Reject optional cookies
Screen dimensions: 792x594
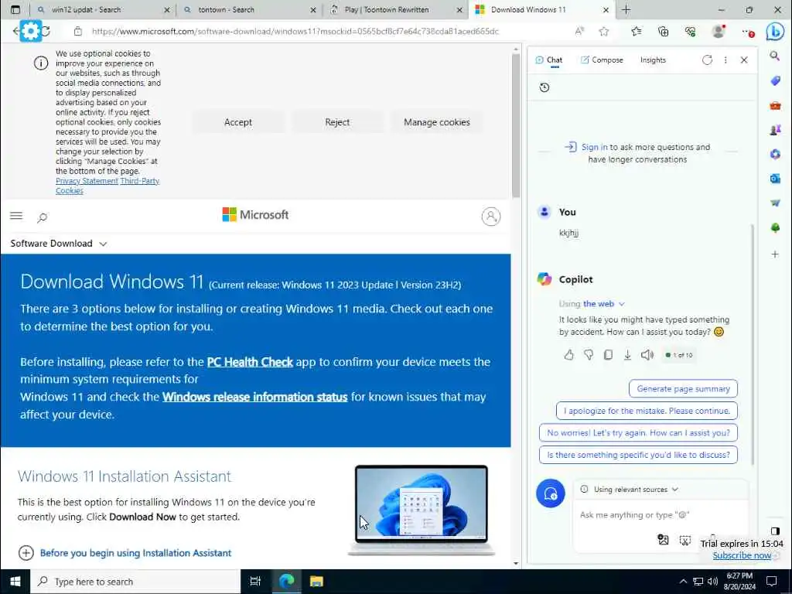pyautogui.click(x=337, y=122)
